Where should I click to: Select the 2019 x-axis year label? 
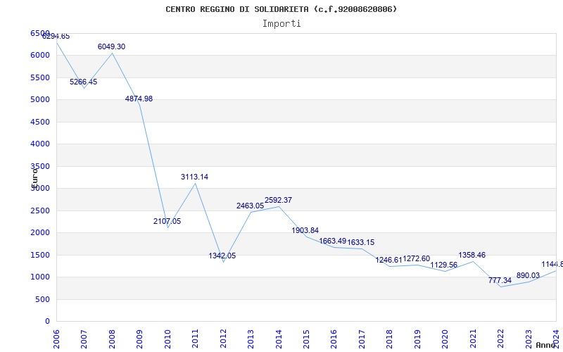point(417,339)
